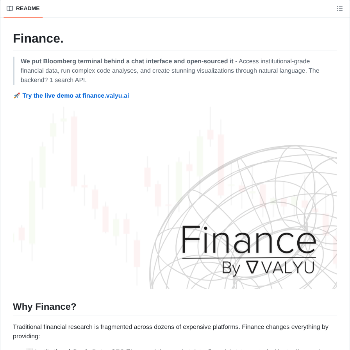Click the orange underline beneath README
Screen dimensions: 350x350
(23, 17)
